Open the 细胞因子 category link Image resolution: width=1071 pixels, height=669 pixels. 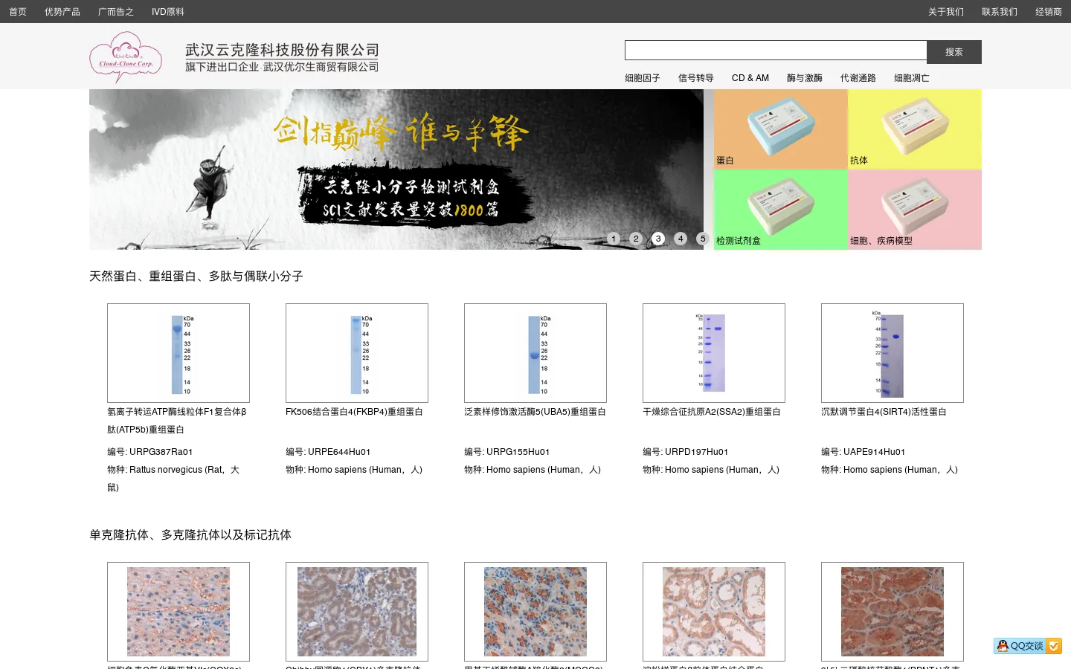click(x=643, y=78)
